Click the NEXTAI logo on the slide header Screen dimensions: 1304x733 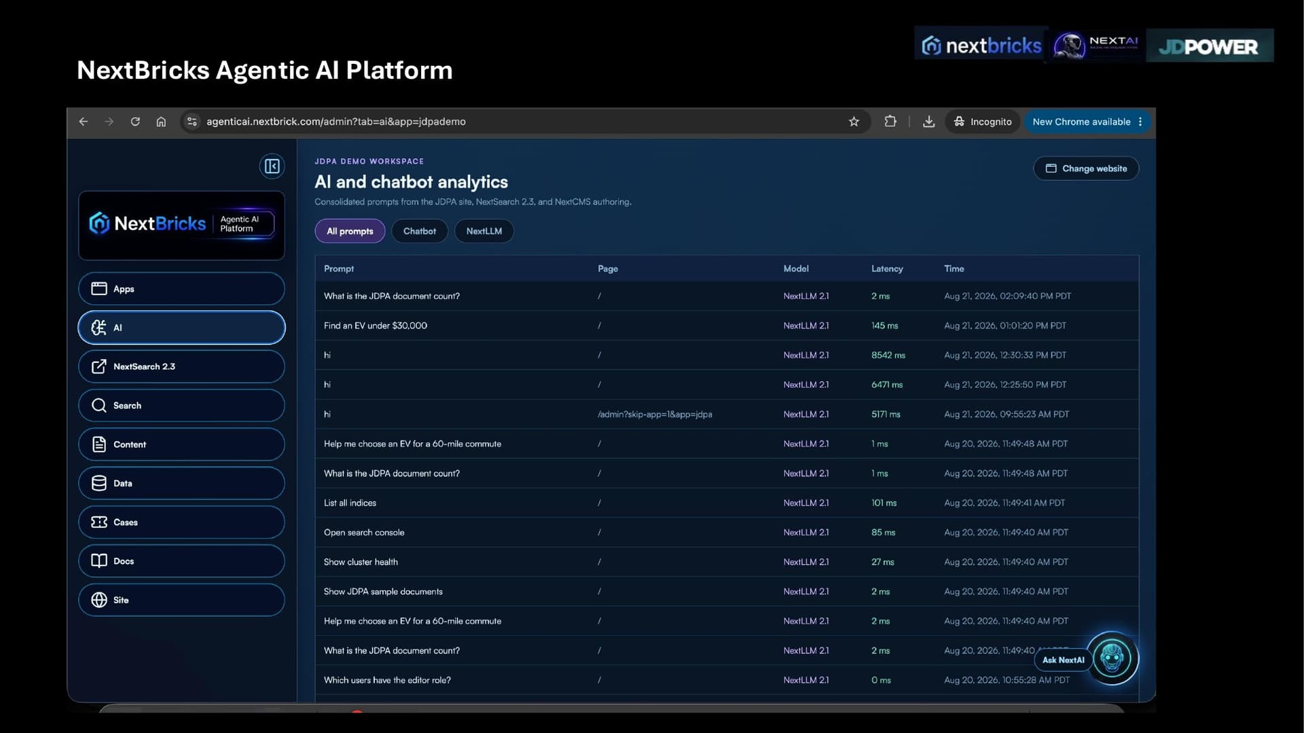[x=1096, y=45]
